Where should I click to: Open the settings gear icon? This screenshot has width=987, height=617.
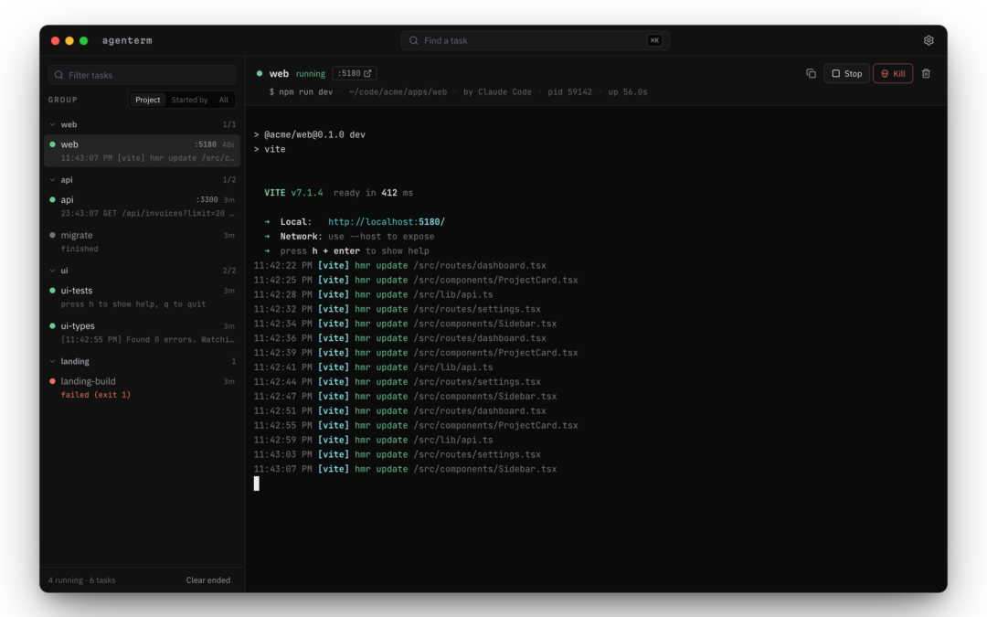point(929,40)
